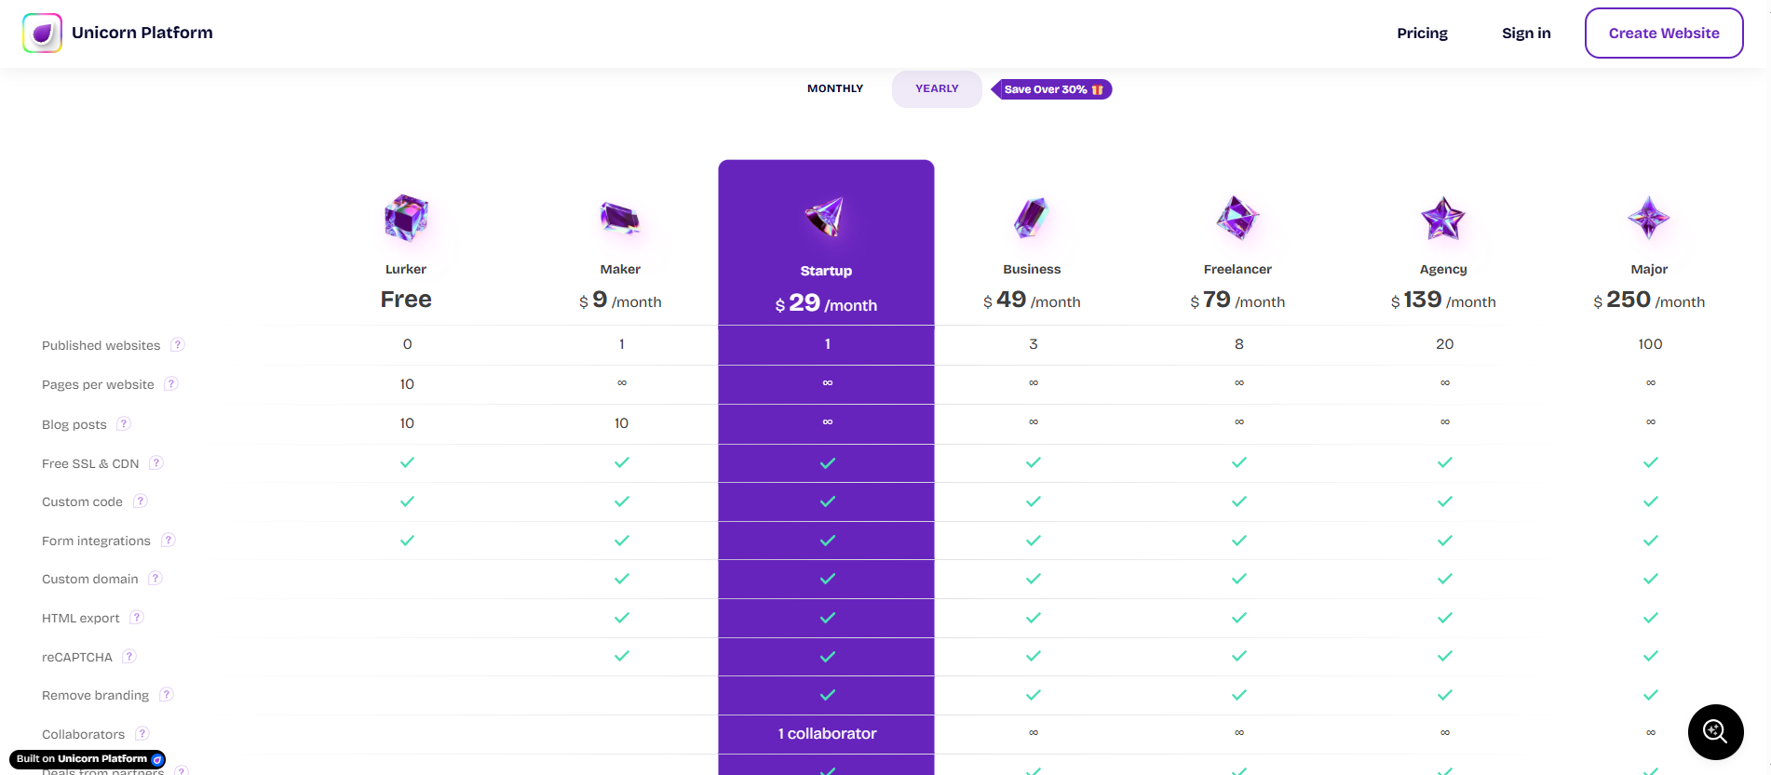Show help for Published websites
The image size is (1771, 775).
178,344
